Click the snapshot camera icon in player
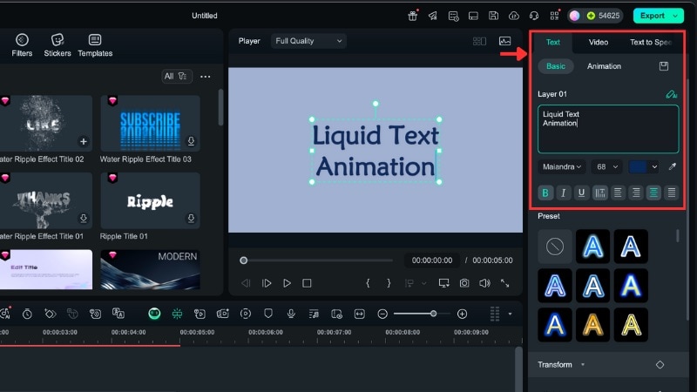 pyautogui.click(x=464, y=283)
